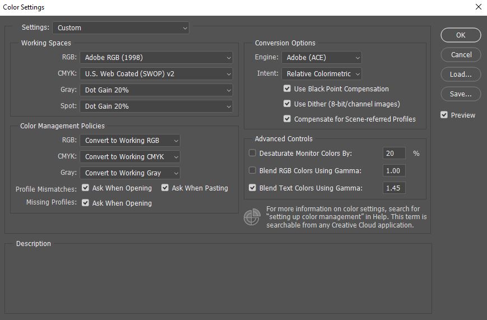Click the Color Management Policies heading
Image resolution: width=487 pixels, height=320 pixels.
pyautogui.click(x=62, y=126)
